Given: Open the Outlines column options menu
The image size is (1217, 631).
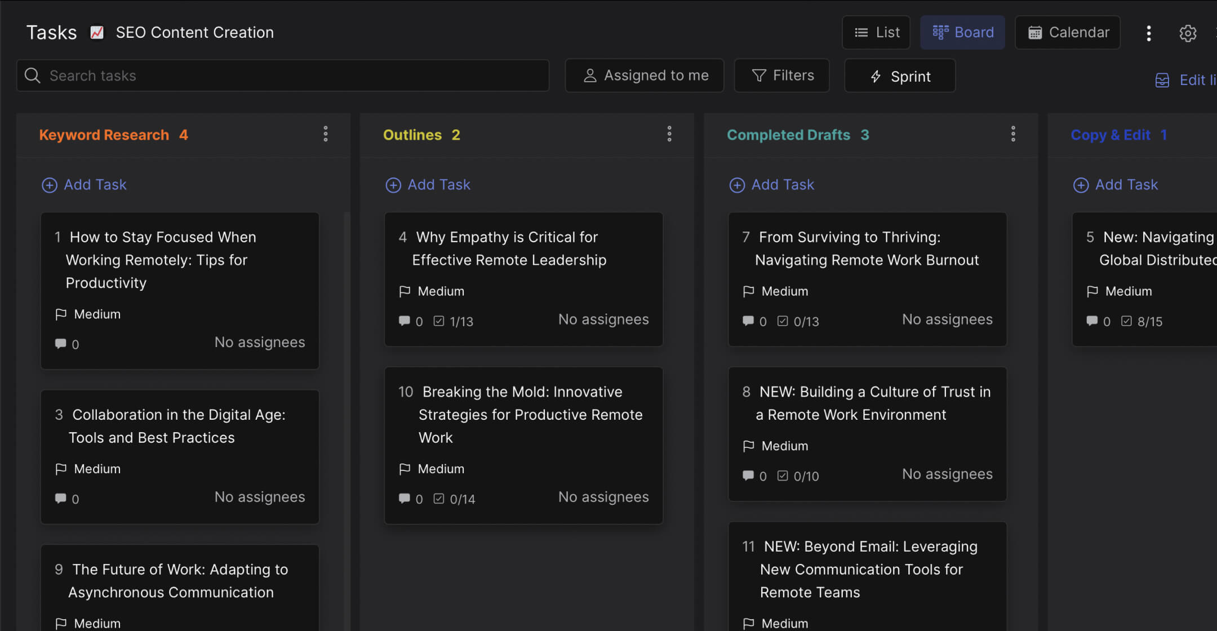Looking at the screenshot, I should (x=669, y=134).
